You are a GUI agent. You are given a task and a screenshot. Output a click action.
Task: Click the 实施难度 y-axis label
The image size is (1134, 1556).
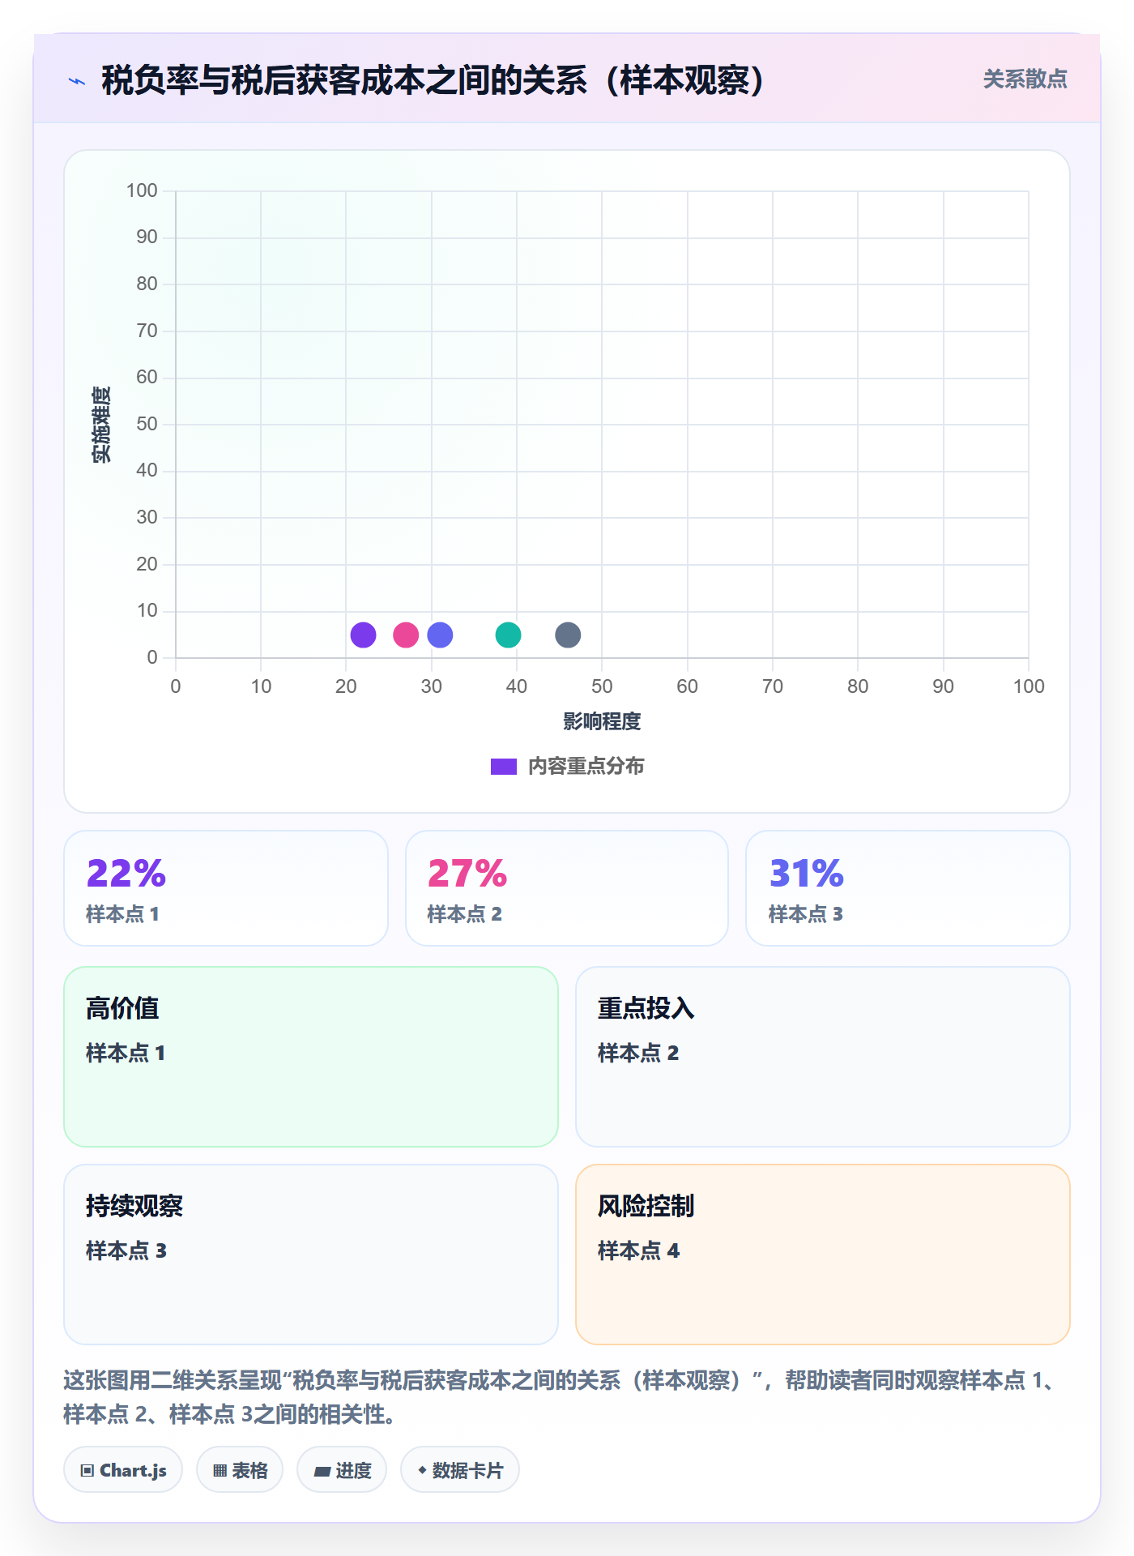click(101, 425)
